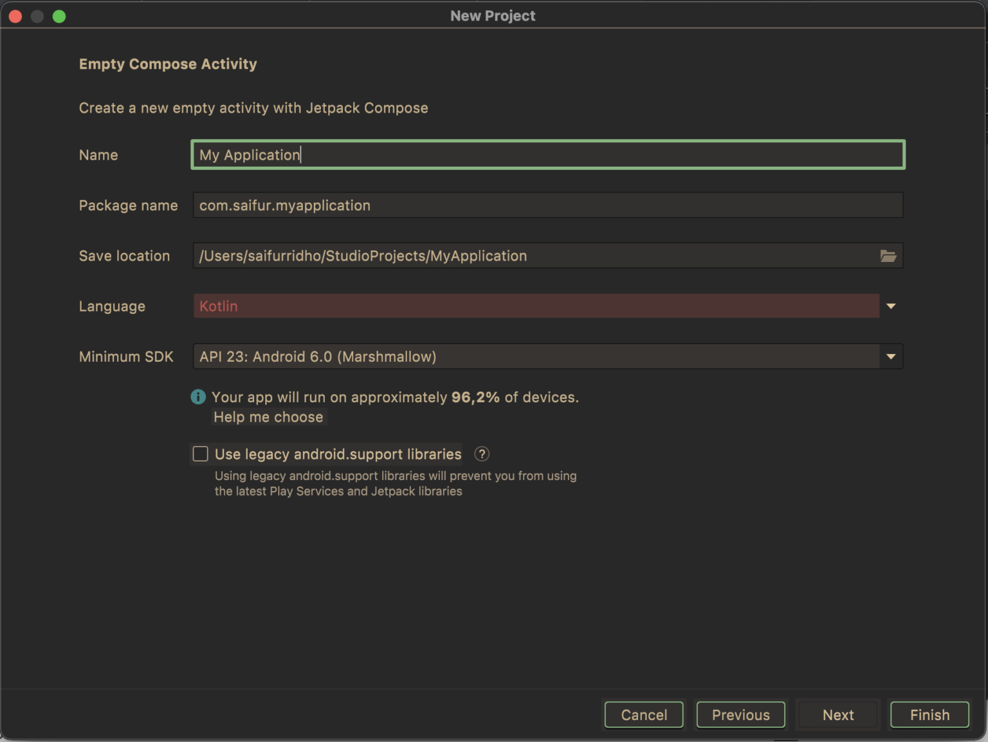Click the folder browse icon in Save location
Screen dimensions: 988x742
[x=888, y=256]
